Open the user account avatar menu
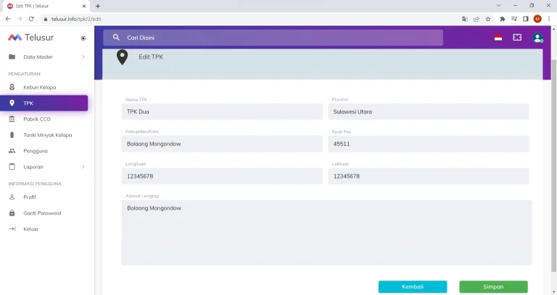557x295 pixels. 537,38
